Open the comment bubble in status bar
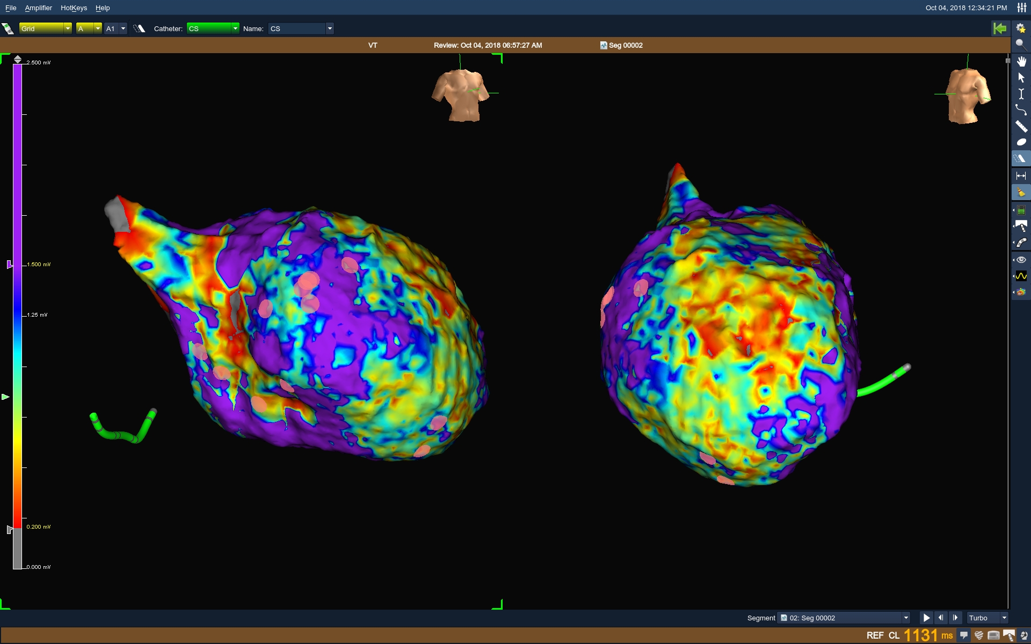This screenshot has height=644, width=1031. point(964,635)
